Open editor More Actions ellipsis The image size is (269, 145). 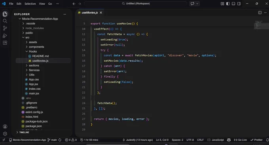(x=265, y=13)
